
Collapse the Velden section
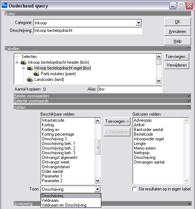pos(189,106)
